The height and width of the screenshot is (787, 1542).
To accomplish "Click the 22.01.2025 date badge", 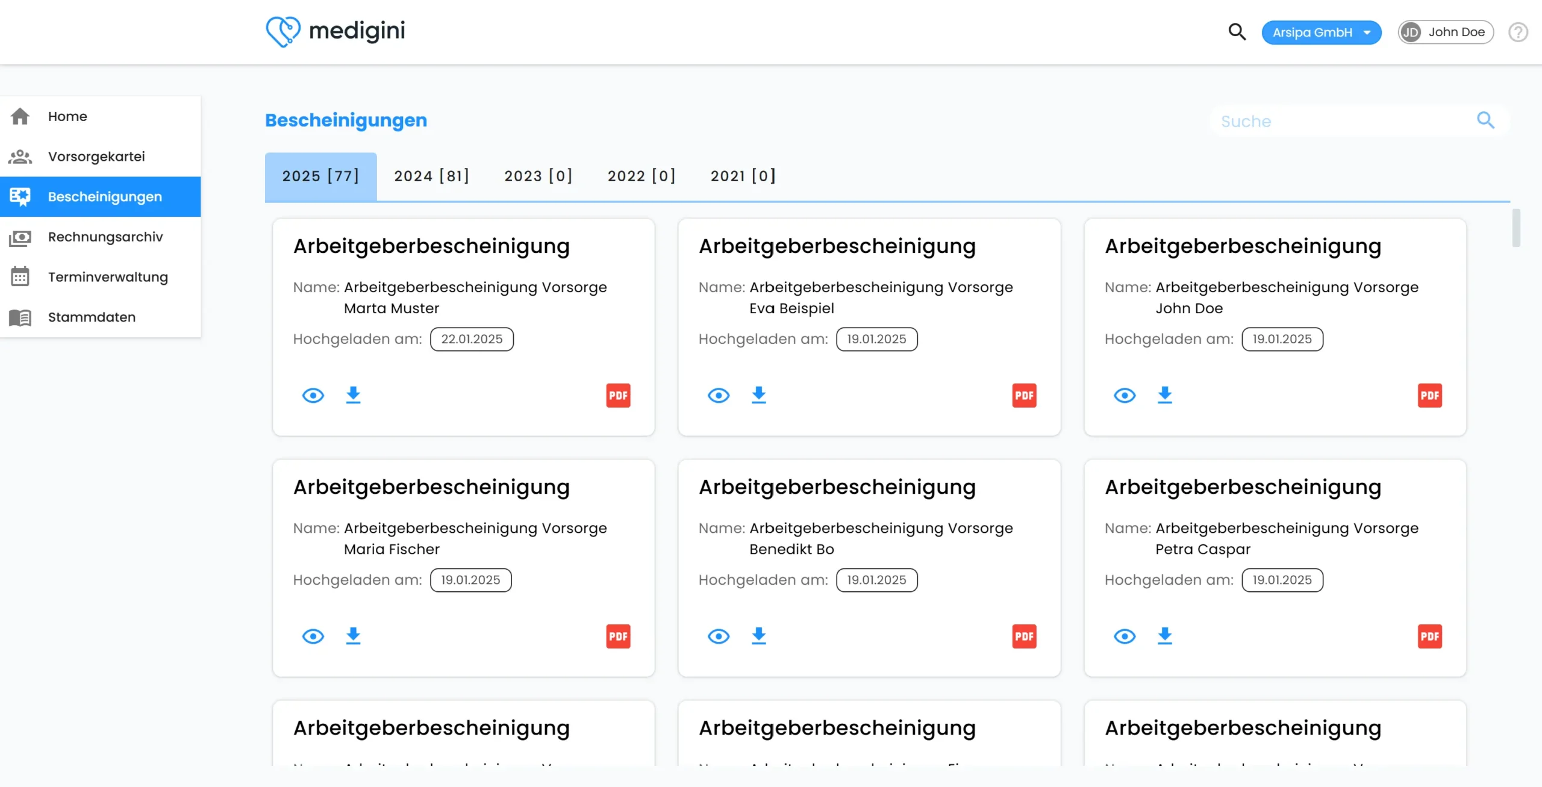I will coord(472,339).
